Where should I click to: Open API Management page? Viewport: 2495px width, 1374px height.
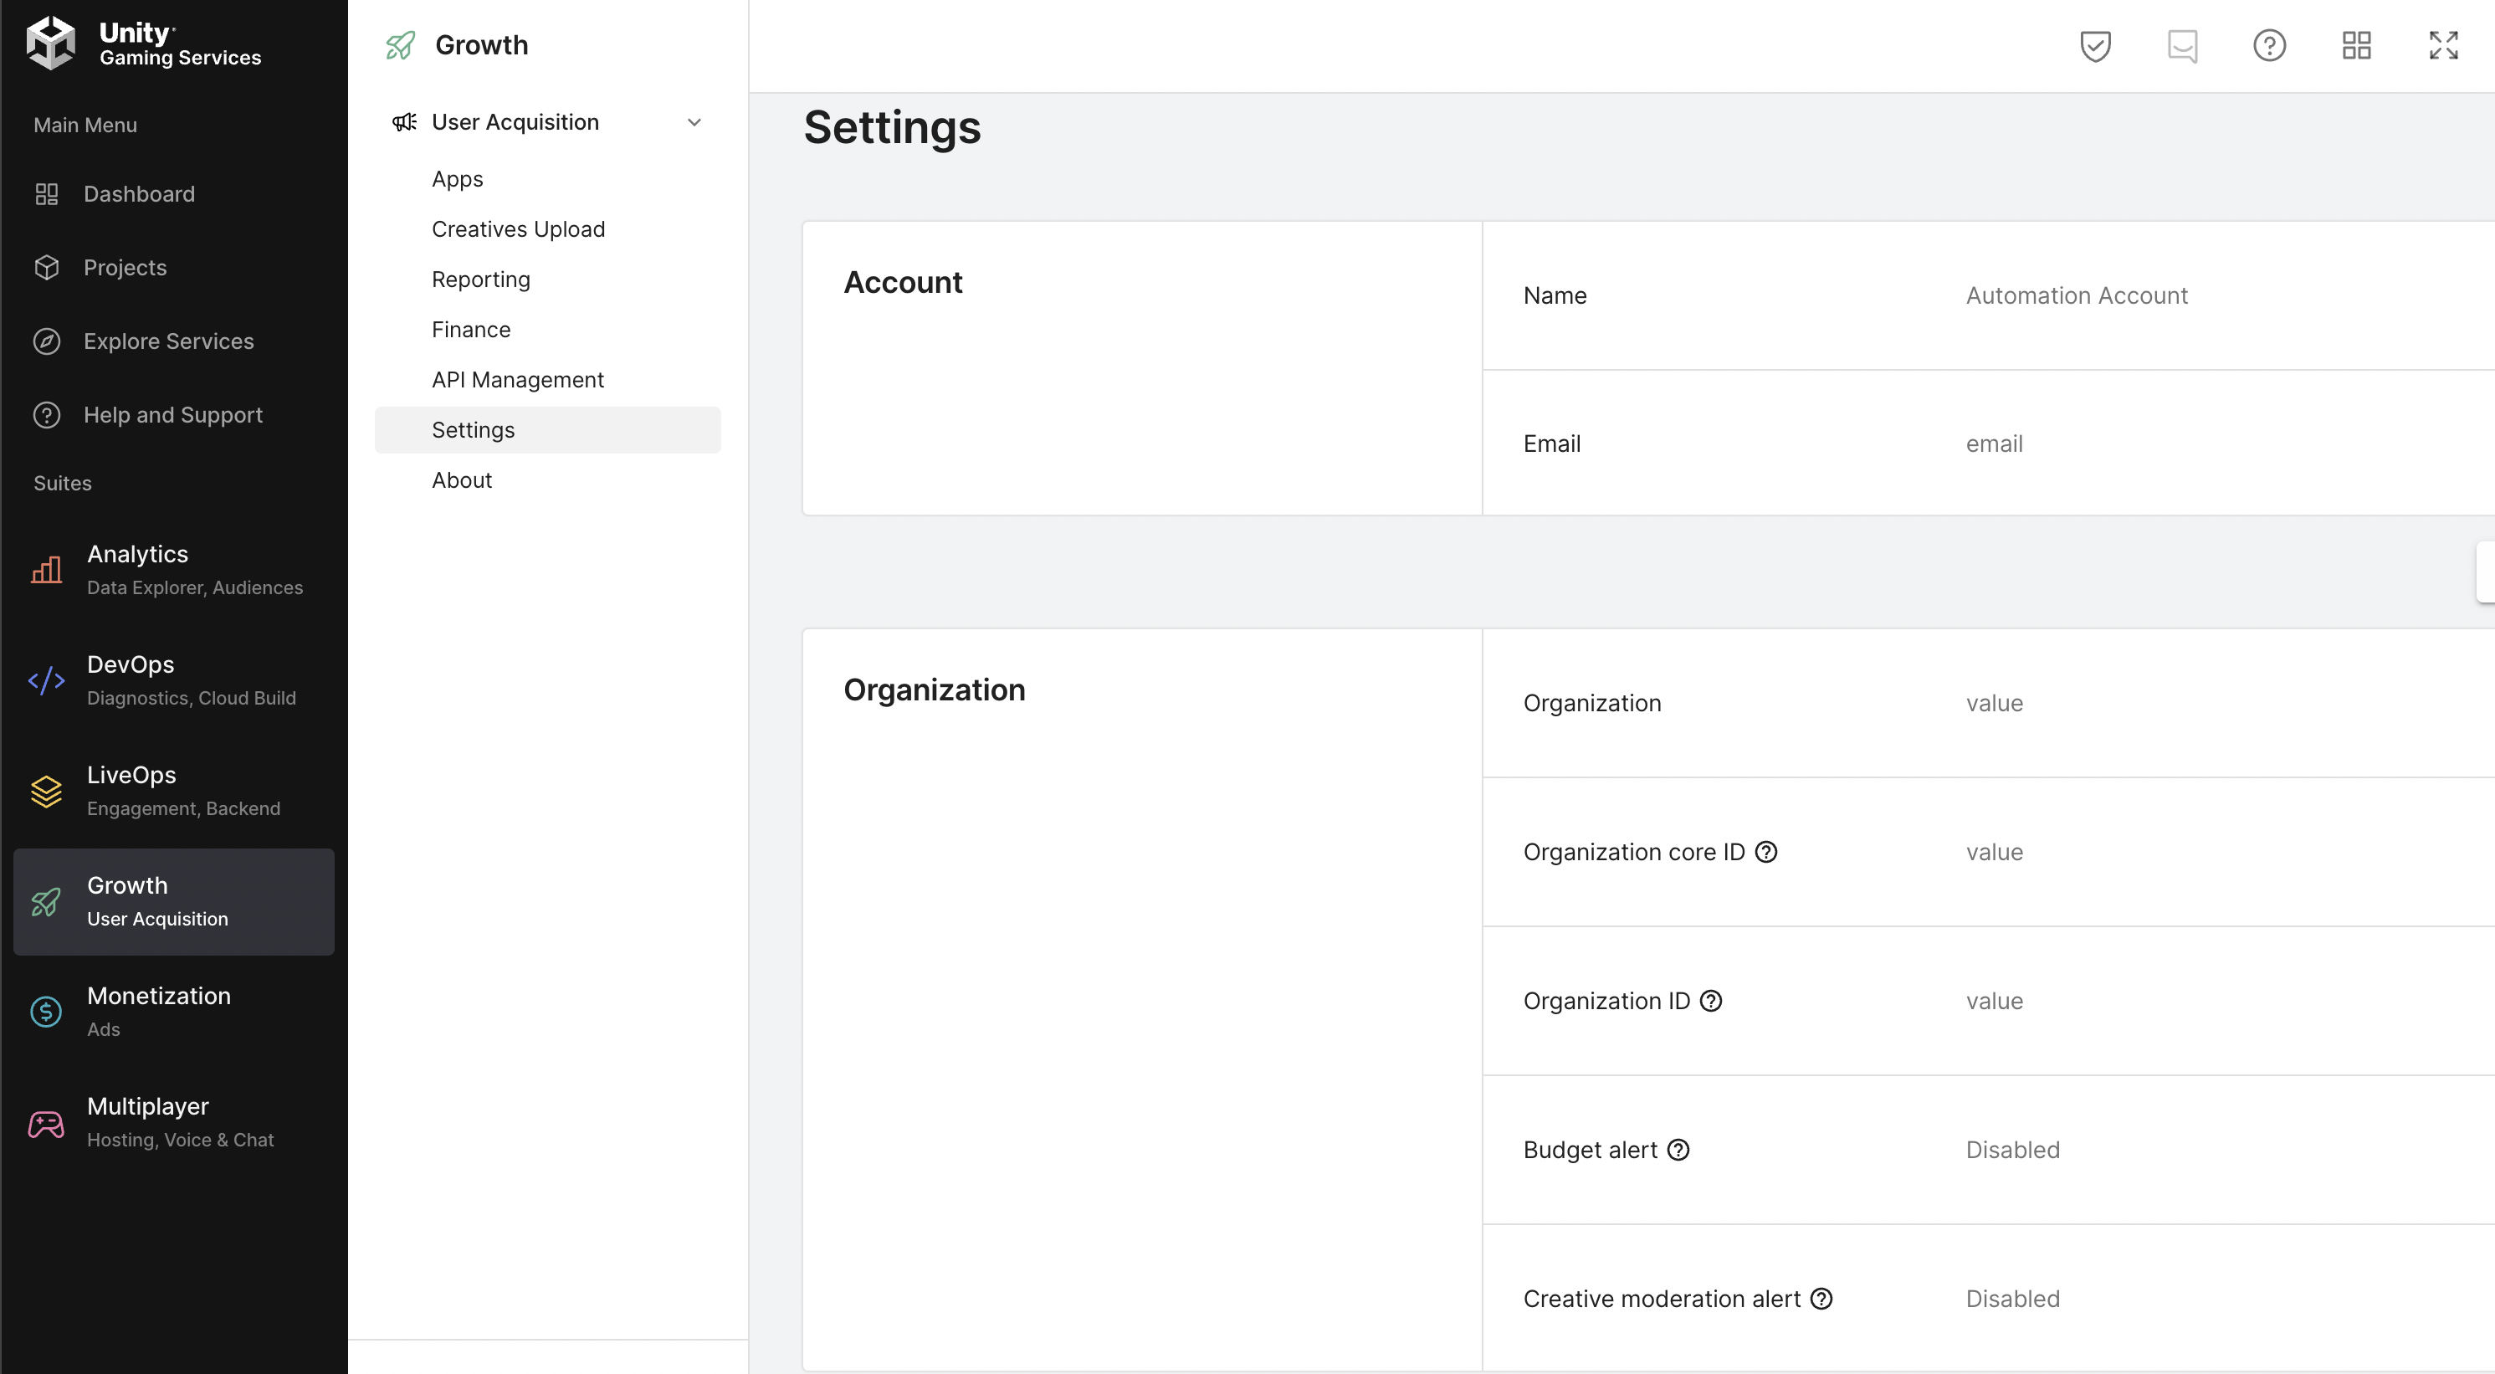[547, 380]
